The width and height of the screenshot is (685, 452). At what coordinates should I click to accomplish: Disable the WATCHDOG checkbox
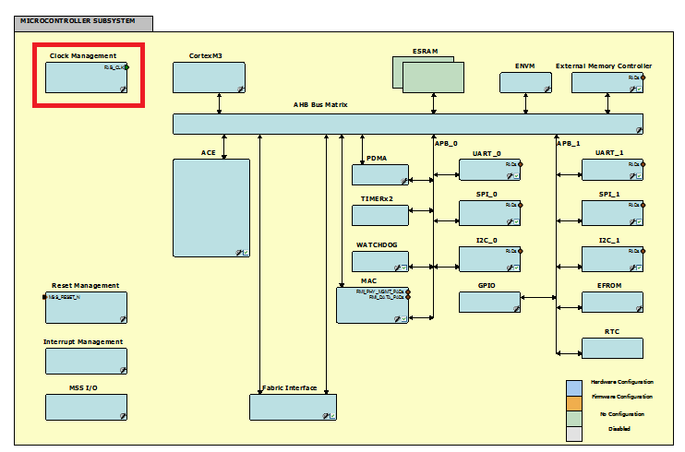pyautogui.click(x=403, y=268)
